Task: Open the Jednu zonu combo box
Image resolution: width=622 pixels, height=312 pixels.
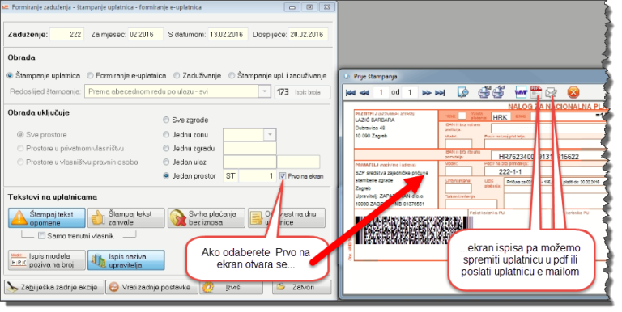Action: click(270, 135)
